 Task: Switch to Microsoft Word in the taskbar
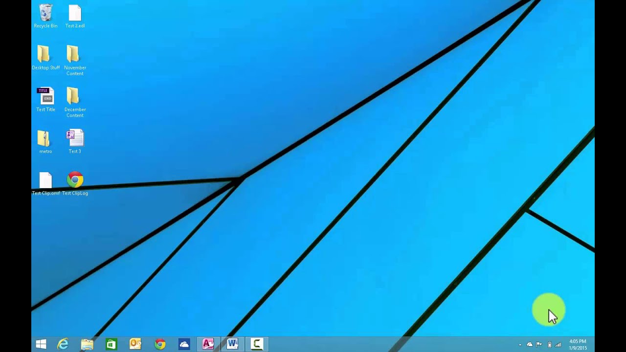232,344
